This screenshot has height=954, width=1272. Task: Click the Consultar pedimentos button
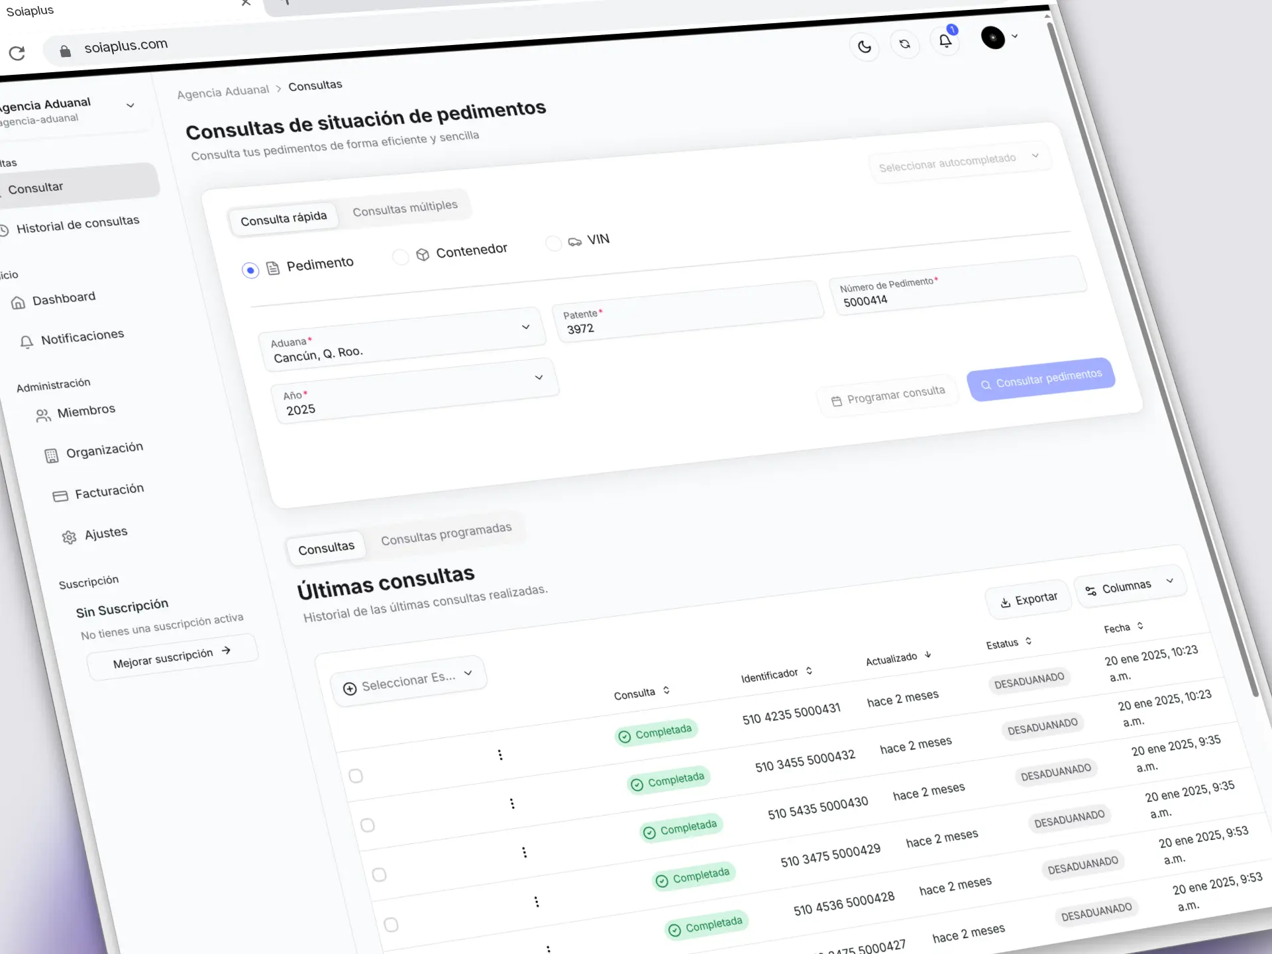coord(1041,379)
